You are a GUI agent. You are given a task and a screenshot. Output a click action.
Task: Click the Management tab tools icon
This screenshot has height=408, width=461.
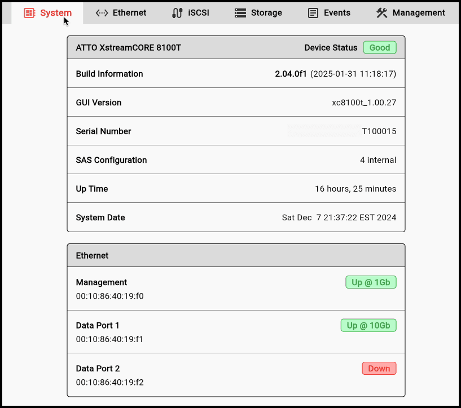pos(382,13)
